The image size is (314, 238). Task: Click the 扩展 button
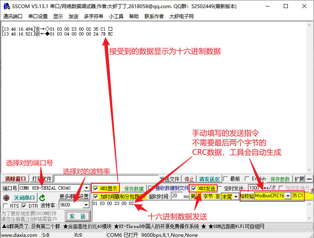[299, 179]
